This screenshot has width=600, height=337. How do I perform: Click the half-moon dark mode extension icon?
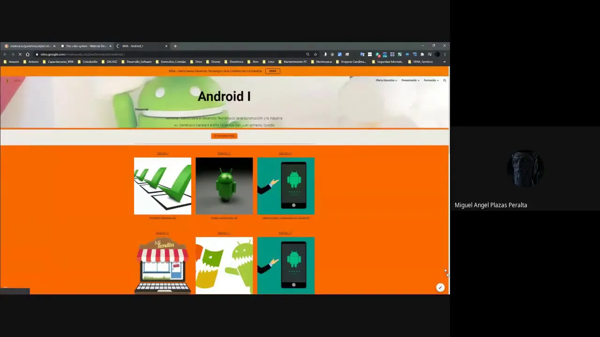[x=325, y=54]
